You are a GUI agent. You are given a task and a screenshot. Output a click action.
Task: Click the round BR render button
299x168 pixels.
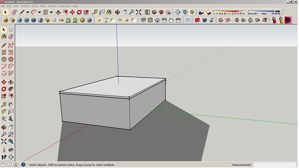[33, 20]
